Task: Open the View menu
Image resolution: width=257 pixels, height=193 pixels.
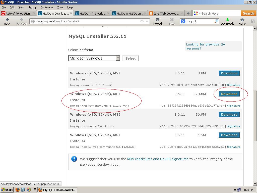Action: [21, 7]
